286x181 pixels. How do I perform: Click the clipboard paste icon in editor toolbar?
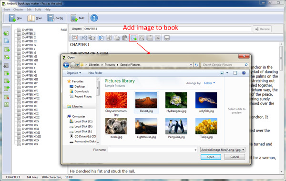[125, 38]
